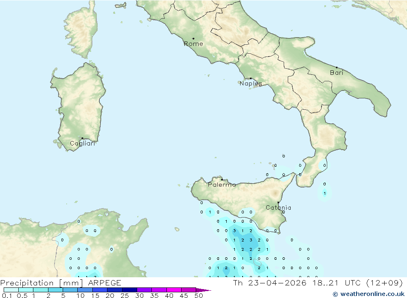The image size is (407, 298).
Task: Click the legend value label 50
Action: [x=199, y=296]
